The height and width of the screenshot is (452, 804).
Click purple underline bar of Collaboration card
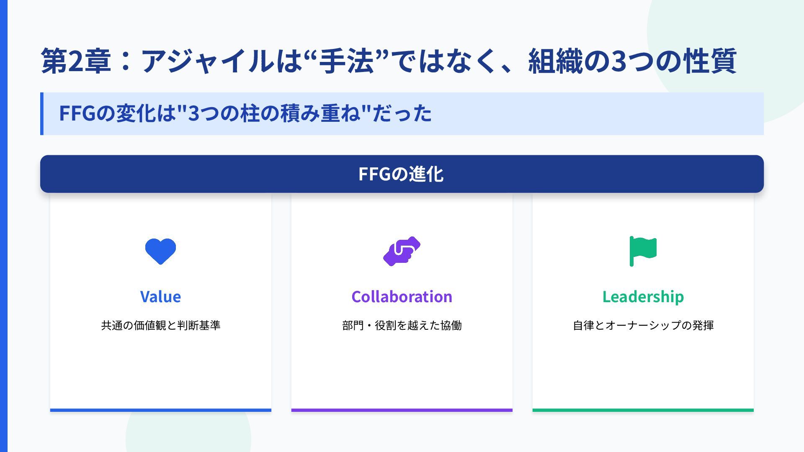coord(402,410)
